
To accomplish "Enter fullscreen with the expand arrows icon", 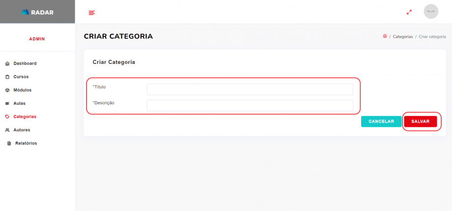I will pos(409,12).
